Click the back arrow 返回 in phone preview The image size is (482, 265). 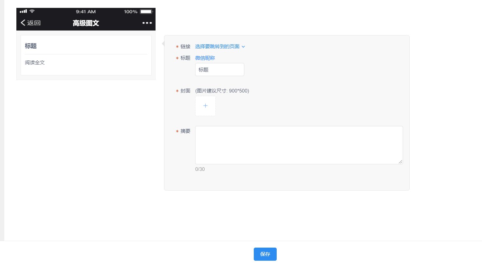click(x=30, y=23)
